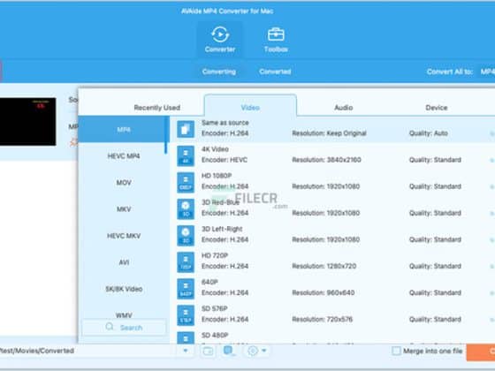
Task: Choose the 640P preset title
Action: click(x=209, y=282)
